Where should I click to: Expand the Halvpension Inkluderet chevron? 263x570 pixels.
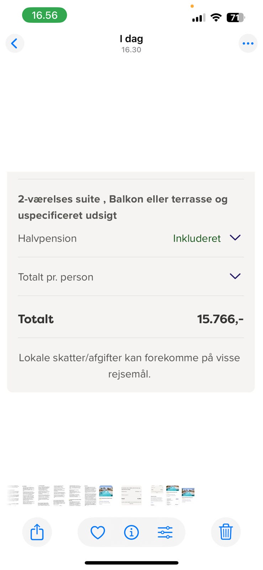[x=235, y=238]
